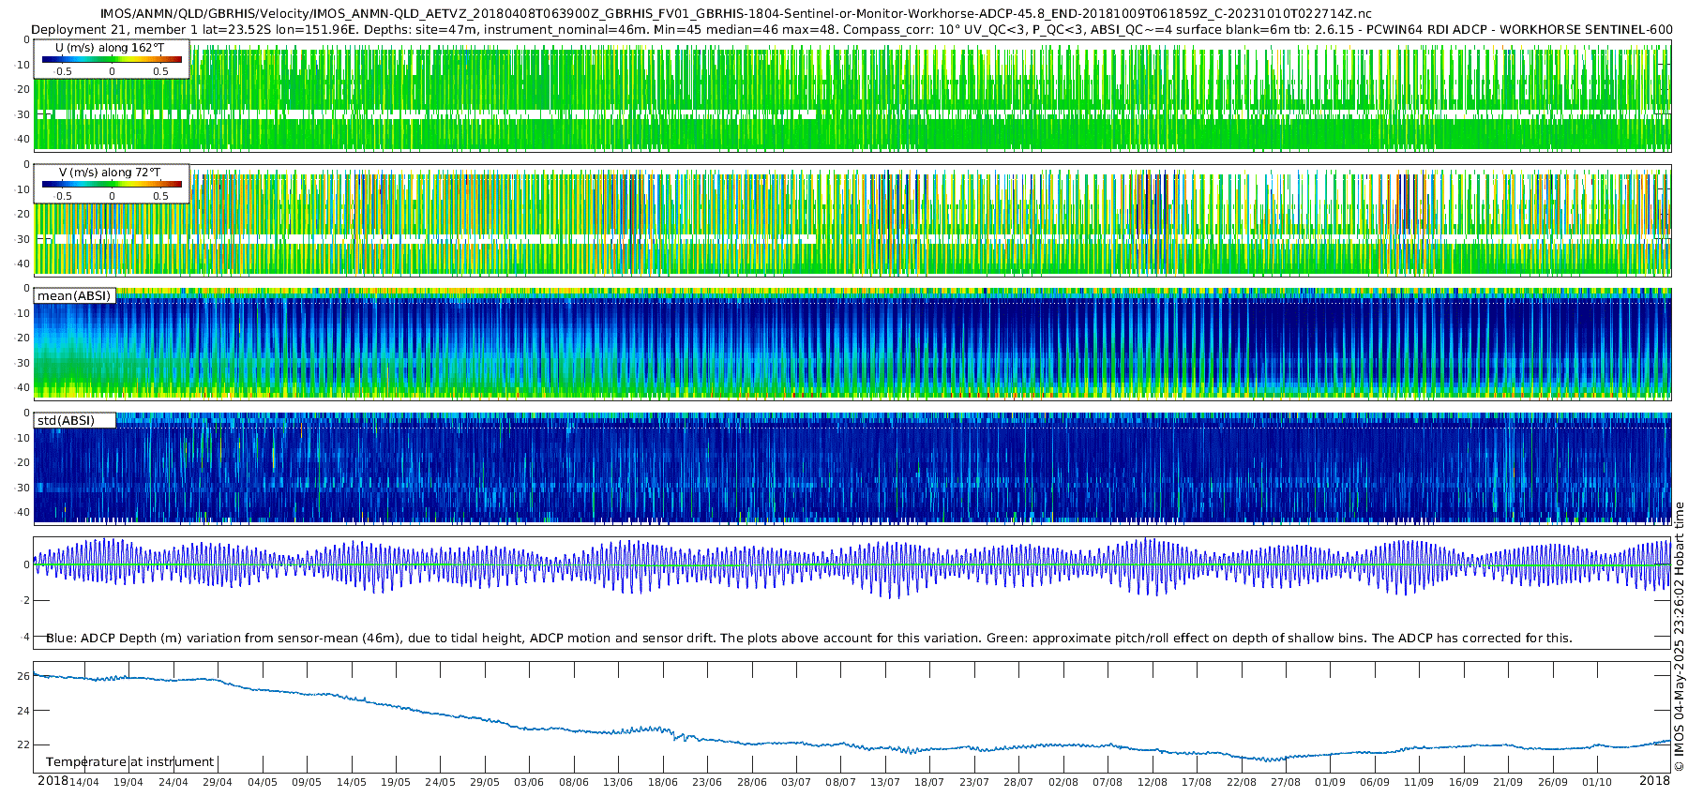Viewport: 1688px width, 797px height.
Task: Click the 'mean(ABSI)' panel label
Action: pyautogui.click(x=74, y=296)
